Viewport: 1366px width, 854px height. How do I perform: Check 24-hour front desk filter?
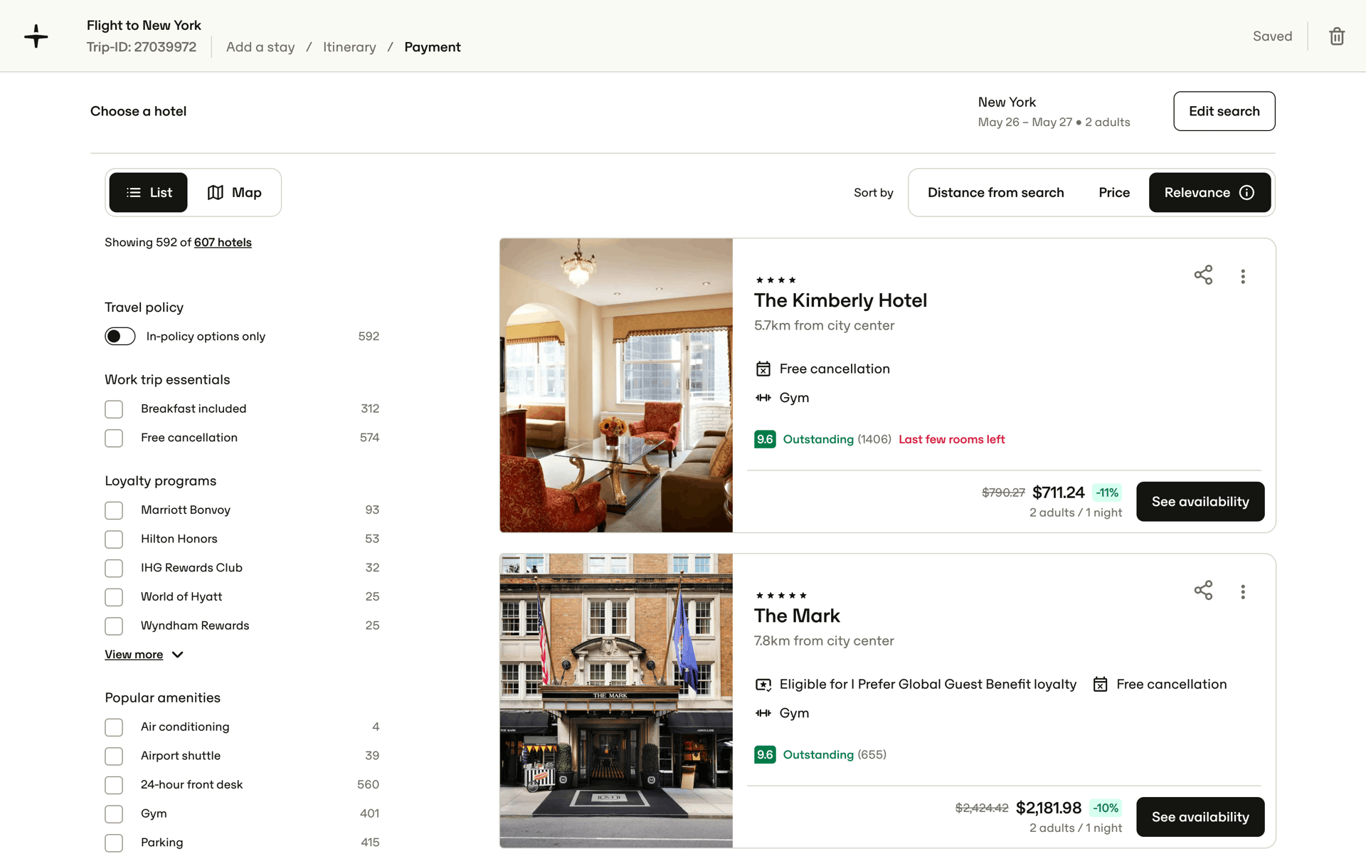click(x=114, y=785)
